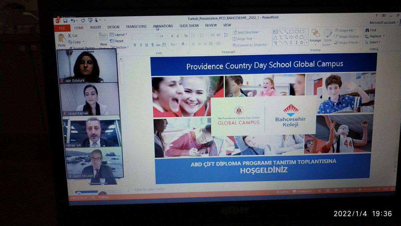Undo the last action
Screen dimensions: 401x226
[73, 20]
